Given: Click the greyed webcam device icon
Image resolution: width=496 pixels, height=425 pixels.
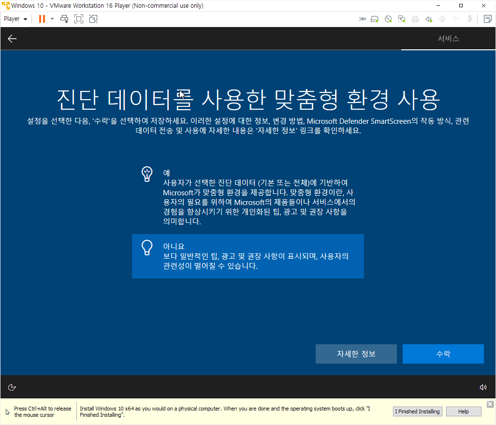Looking at the screenshot, I should click(442, 19).
